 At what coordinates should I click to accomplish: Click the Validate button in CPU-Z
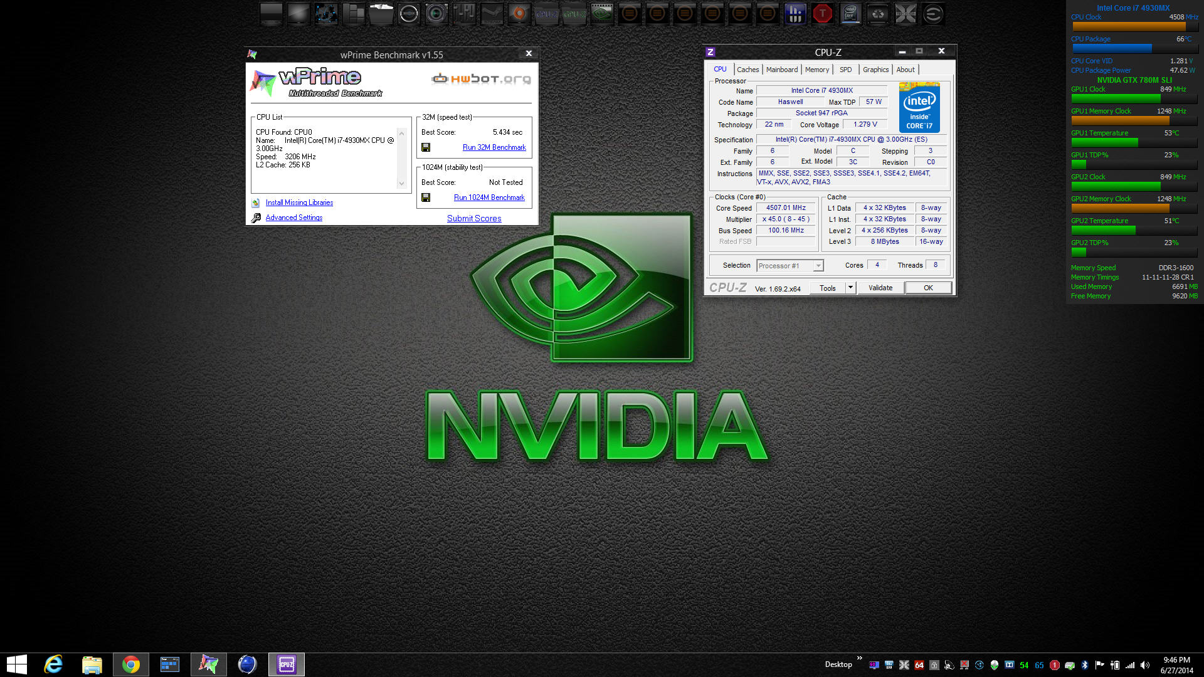880,288
